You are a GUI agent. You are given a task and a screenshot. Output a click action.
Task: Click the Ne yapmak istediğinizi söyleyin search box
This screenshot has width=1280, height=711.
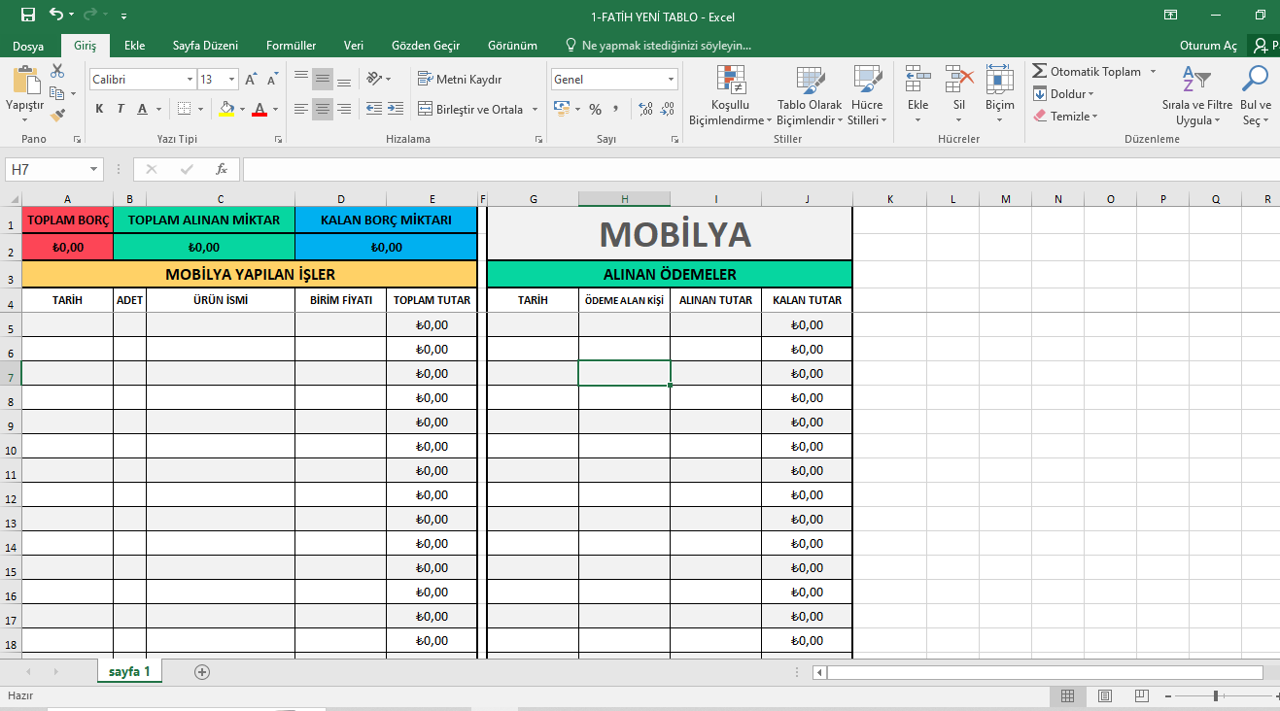pos(658,46)
